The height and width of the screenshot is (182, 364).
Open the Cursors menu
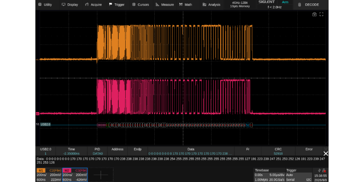[x=140, y=5]
